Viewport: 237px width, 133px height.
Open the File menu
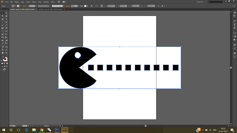7,2
